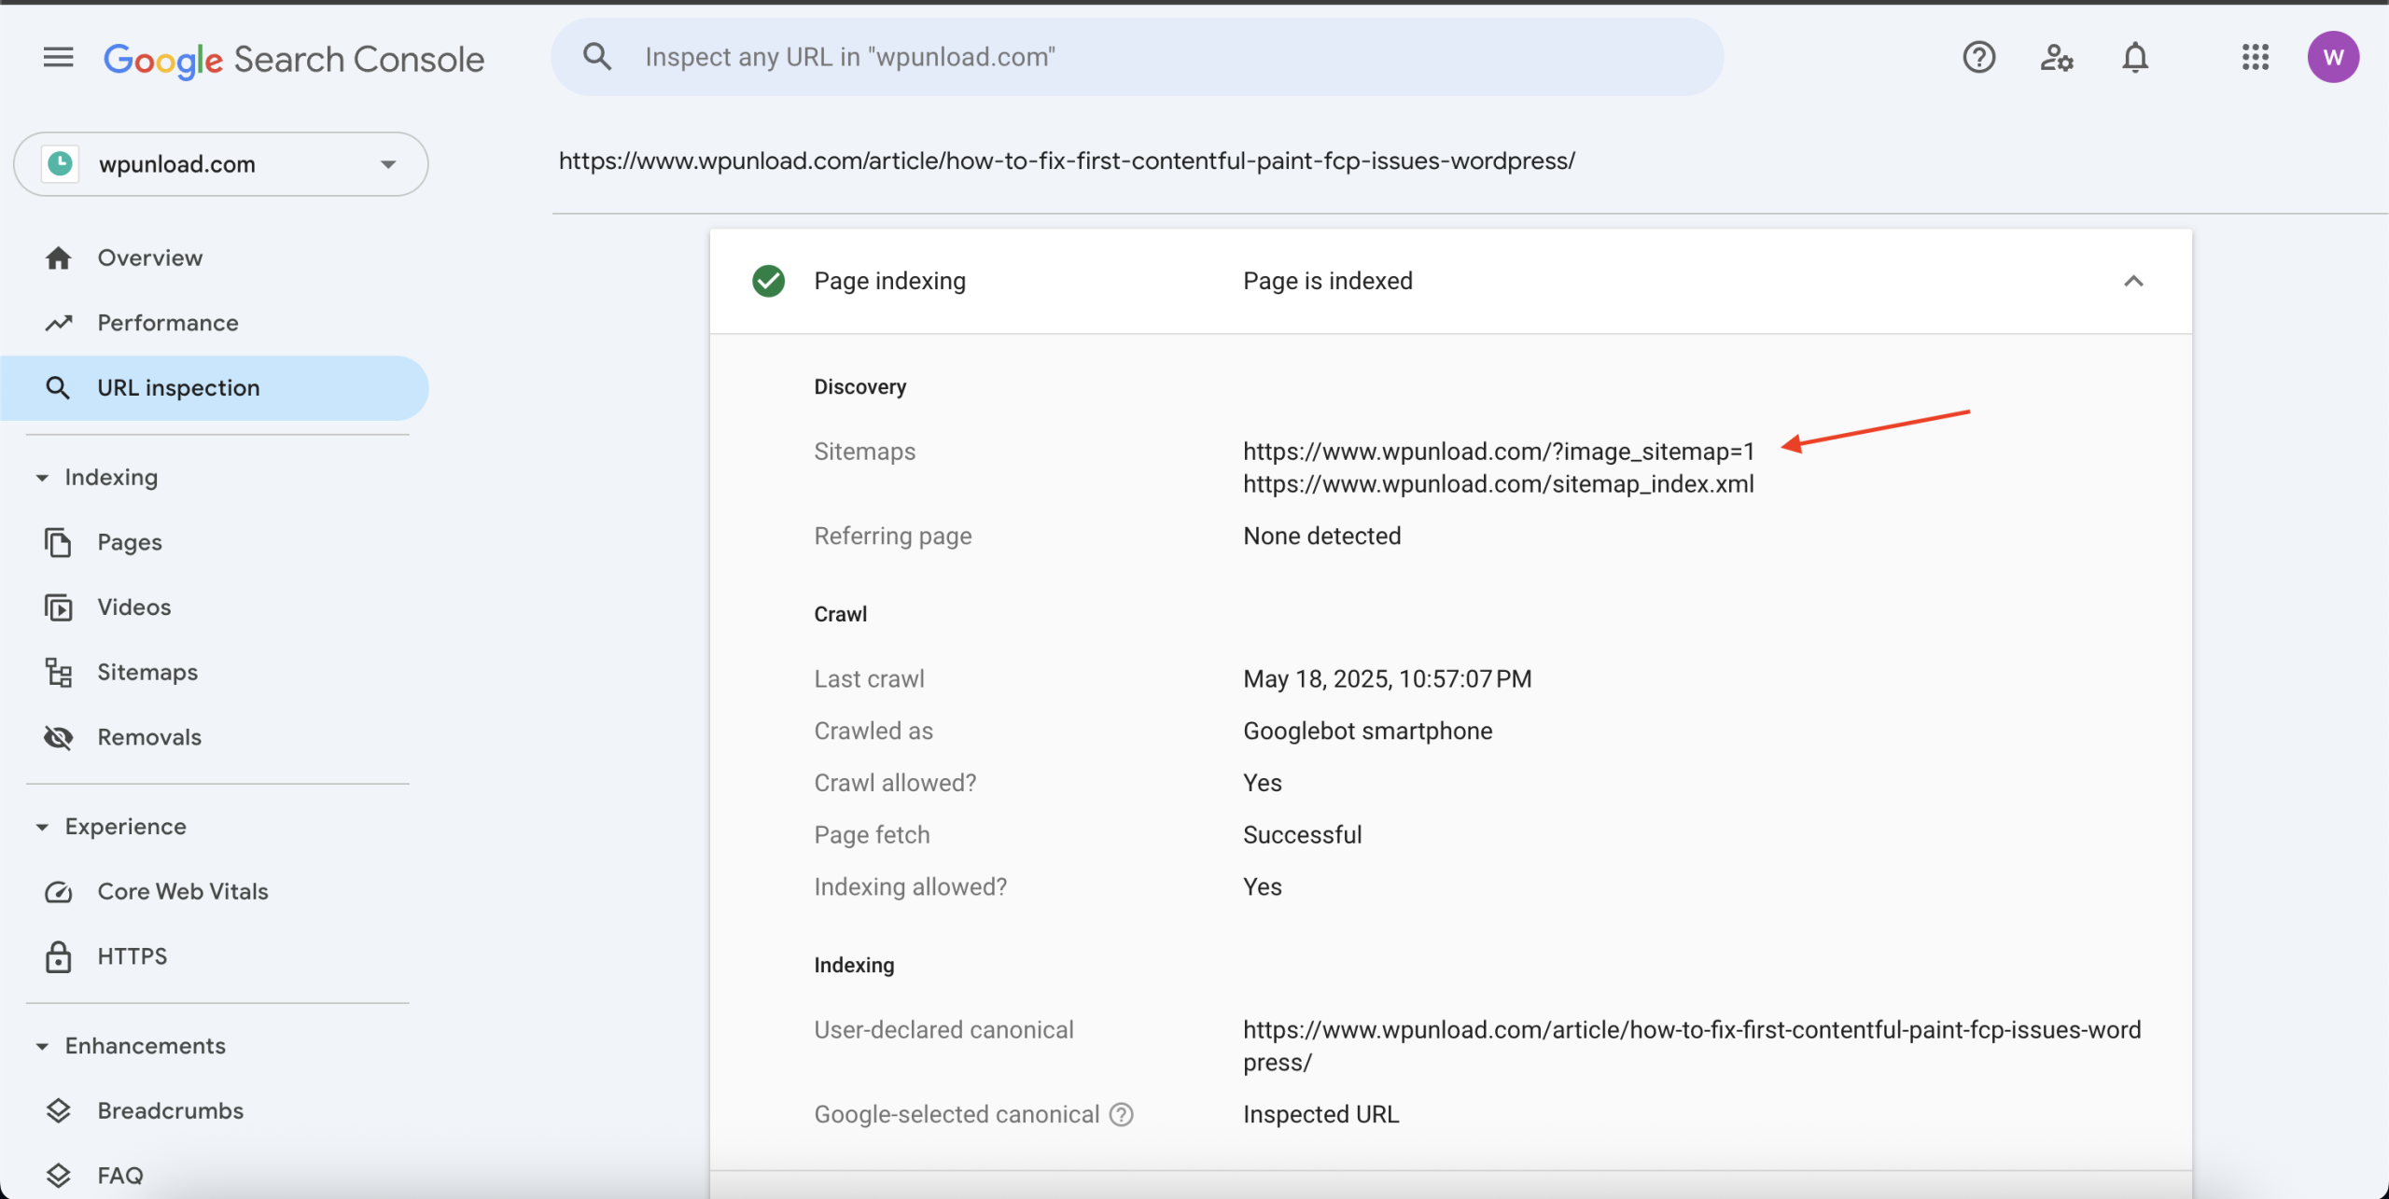Open the notifications bell
2389x1199 pixels.
click(x=2135, y=58)
